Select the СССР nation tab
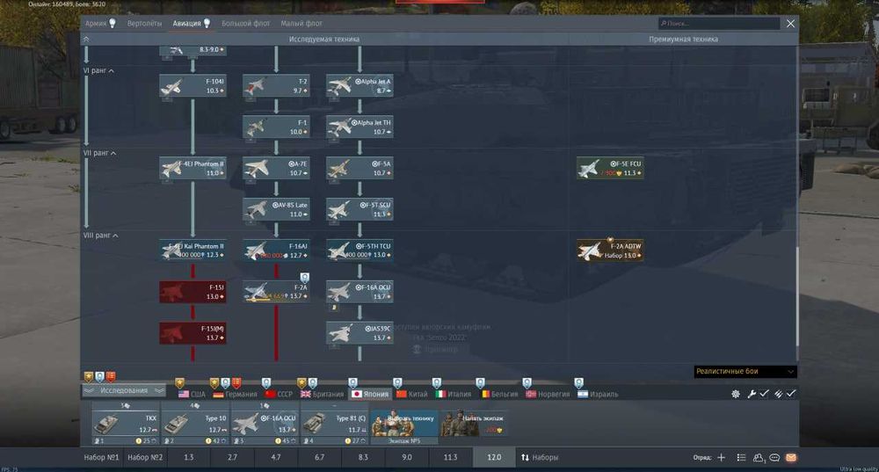879x472 pixels. point(279,394)
